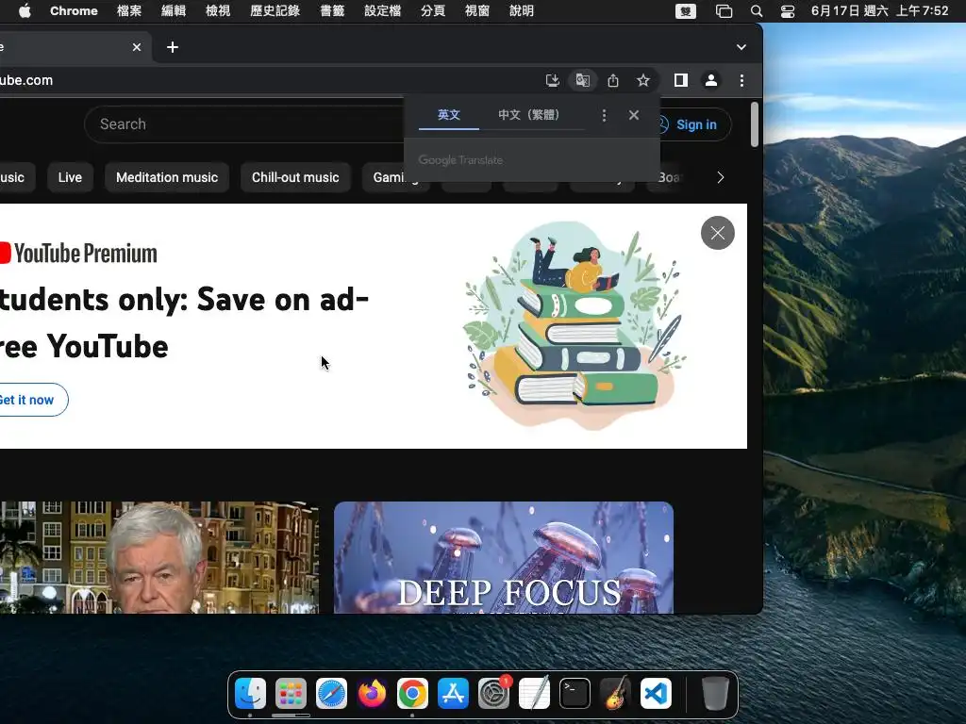966x724 pixels.
Task: Open the Chrome application menu
Action: pyautogui.click(x=74, y=11)
